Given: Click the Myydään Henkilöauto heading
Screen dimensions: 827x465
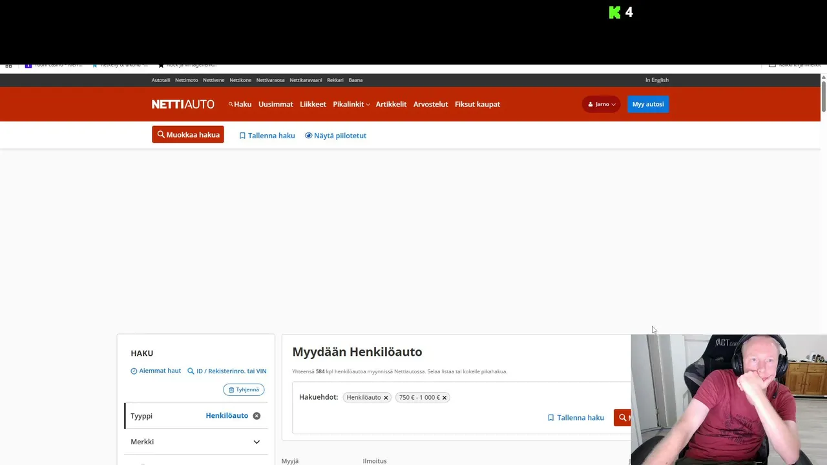Looking at the screenshot, I should tap(357, 352).
